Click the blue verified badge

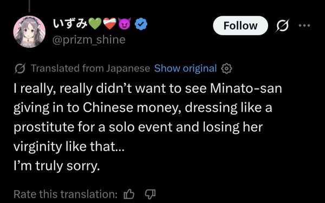[x=141, y=24]
